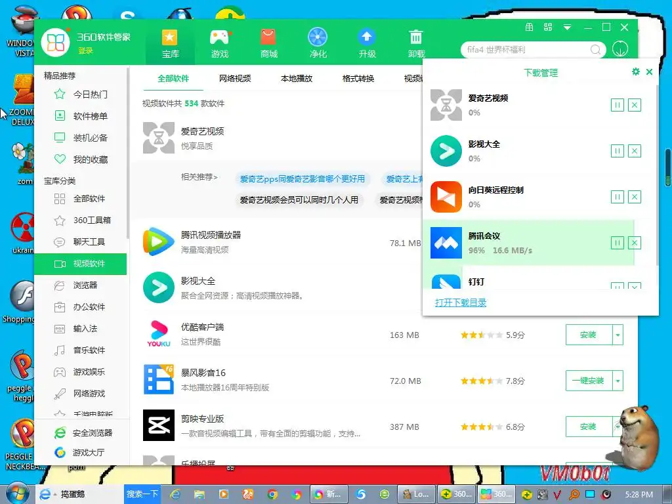The width and height of the screenshot is (672, 504).
Task: Open Chrome from the taskbar
Action: click(x=272, y=494)
